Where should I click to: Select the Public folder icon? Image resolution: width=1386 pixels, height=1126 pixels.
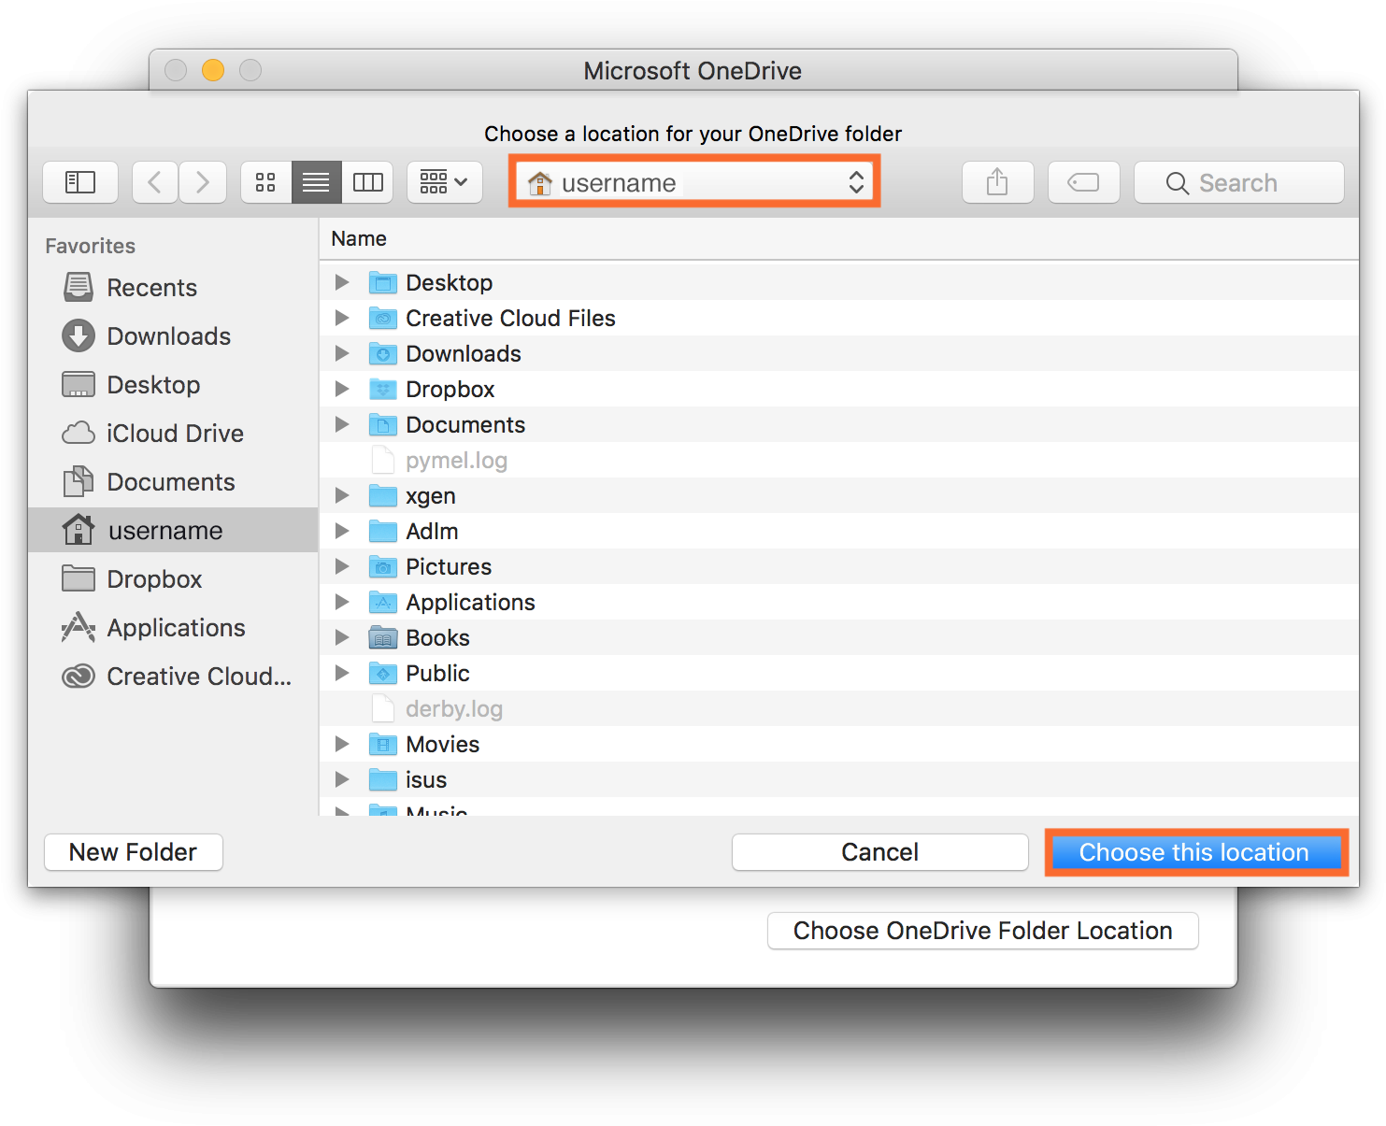click(x=383, y=673)
